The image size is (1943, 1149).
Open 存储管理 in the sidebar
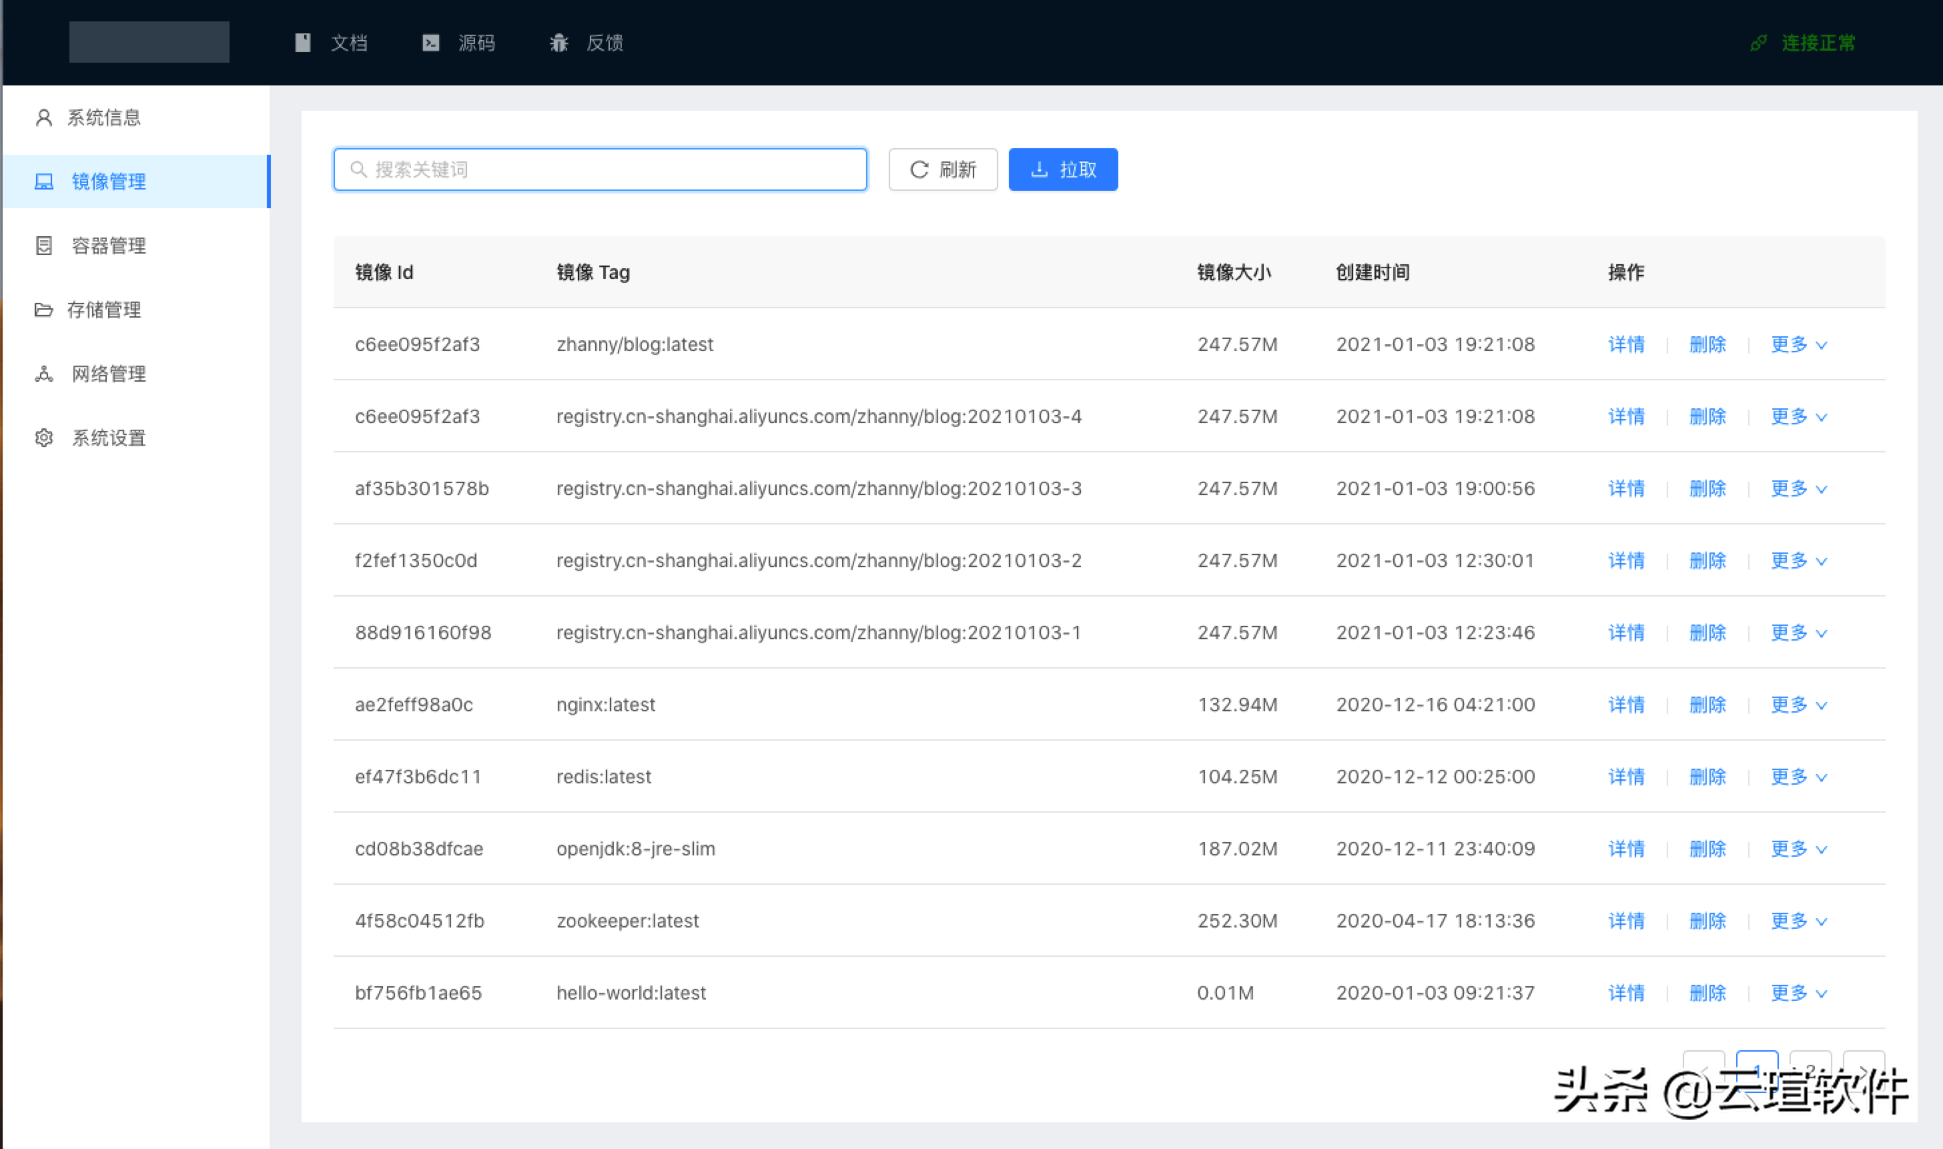pos(136,310)
